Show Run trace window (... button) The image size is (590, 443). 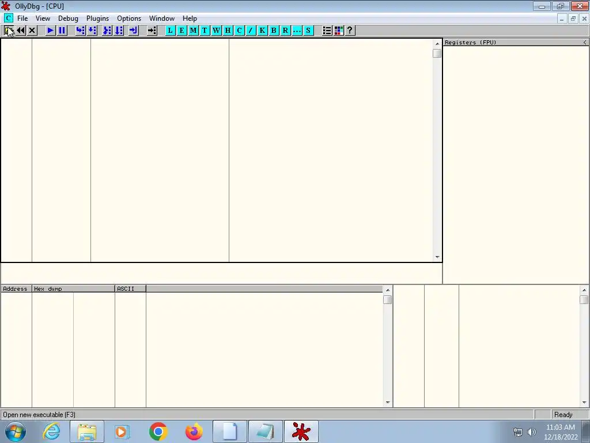point(297,31)
